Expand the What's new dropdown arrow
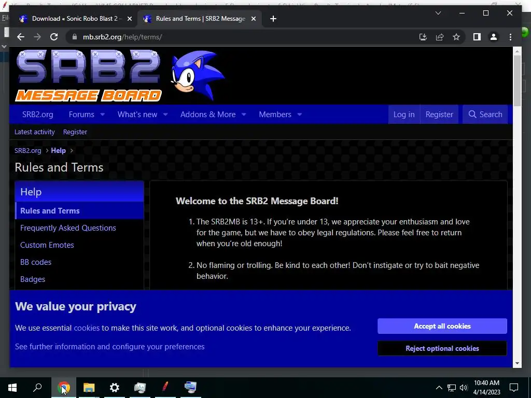Screen dimensions: 531x398 pyautogui.click(x=165, y=115)
